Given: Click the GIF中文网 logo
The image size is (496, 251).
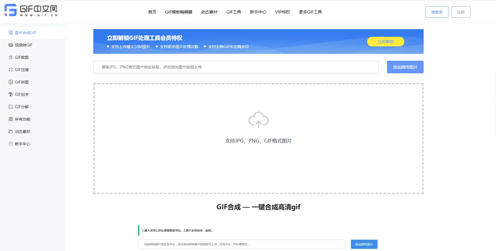Looking at the screenshot, I should pyautogui.click(x=30, y=11).
